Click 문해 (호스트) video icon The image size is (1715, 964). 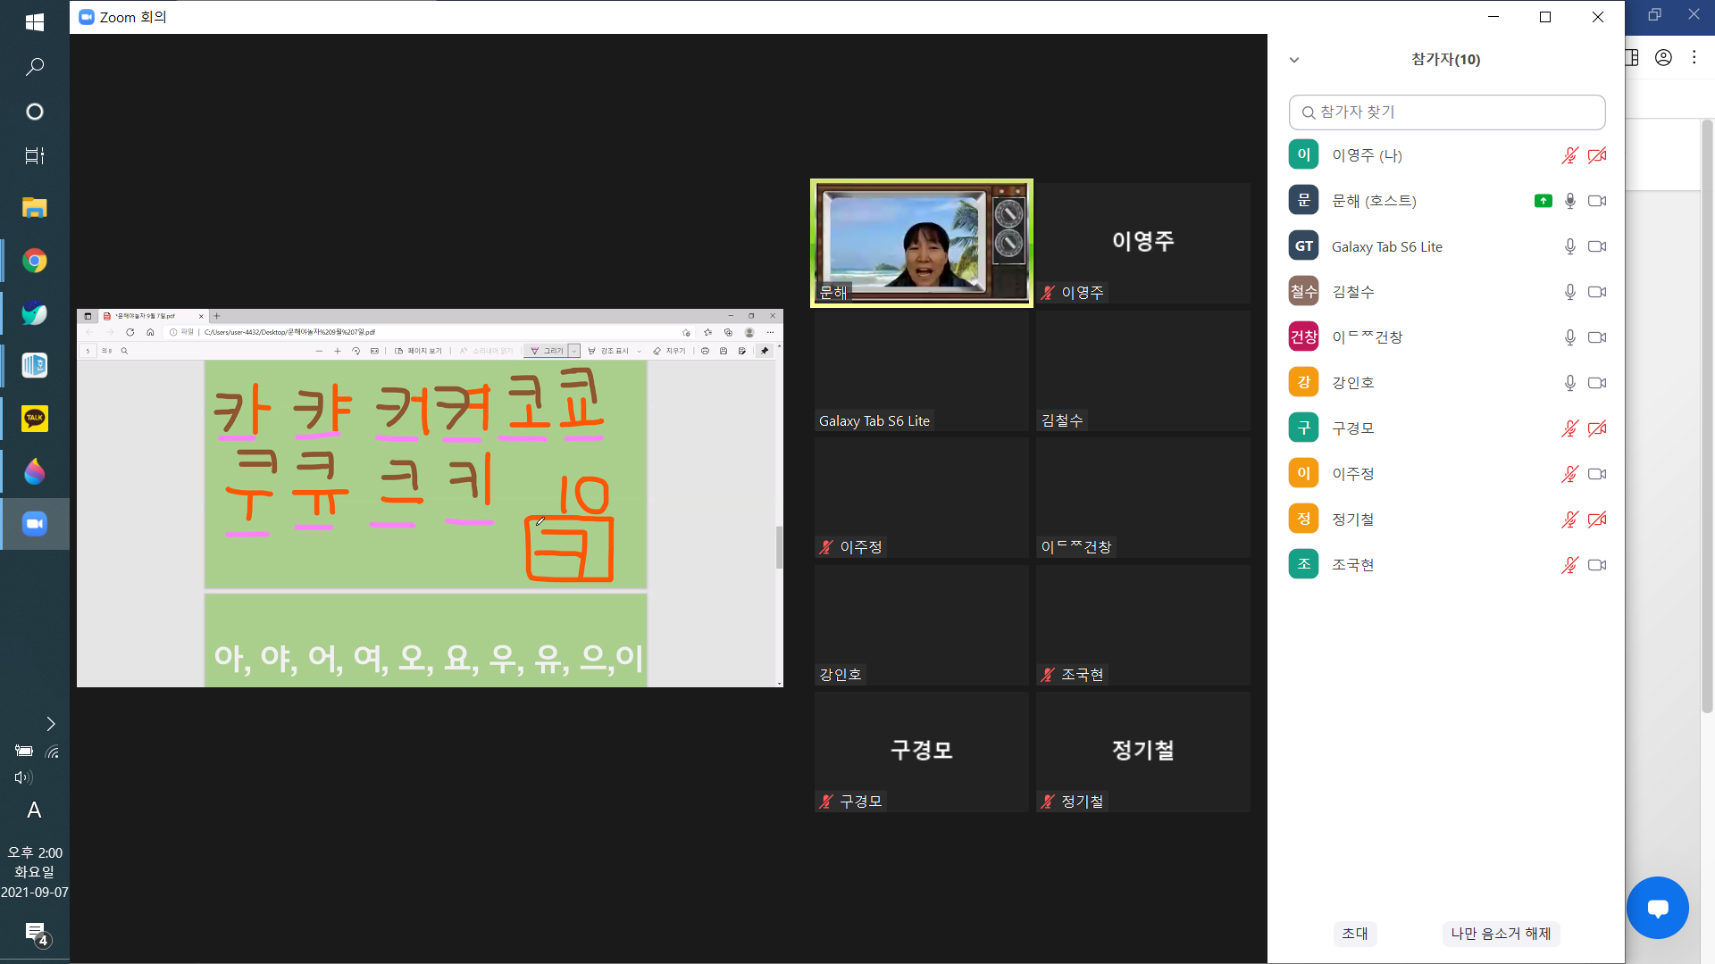[1597, 201]
